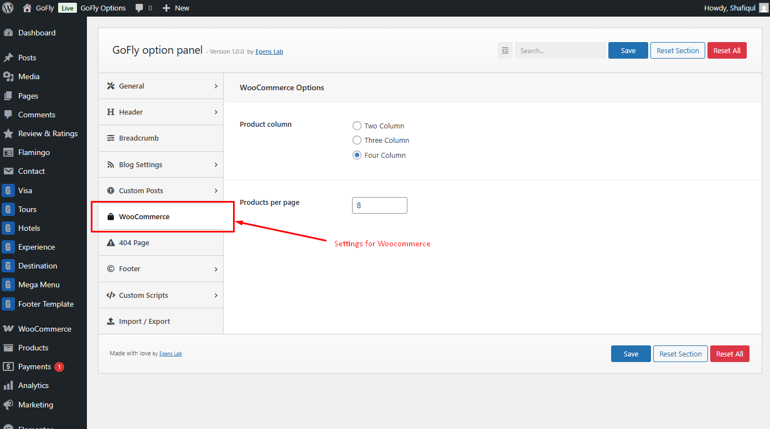Click the Visa G icon in sidebar

pyautogui.click(x=8, y=190)
